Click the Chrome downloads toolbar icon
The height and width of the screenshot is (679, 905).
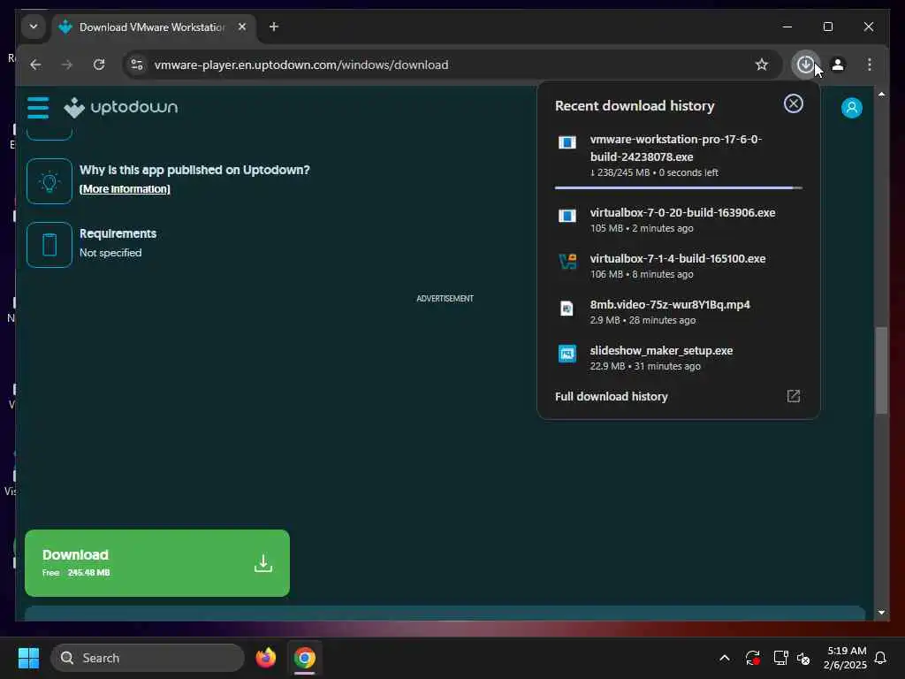coord(805,65)
